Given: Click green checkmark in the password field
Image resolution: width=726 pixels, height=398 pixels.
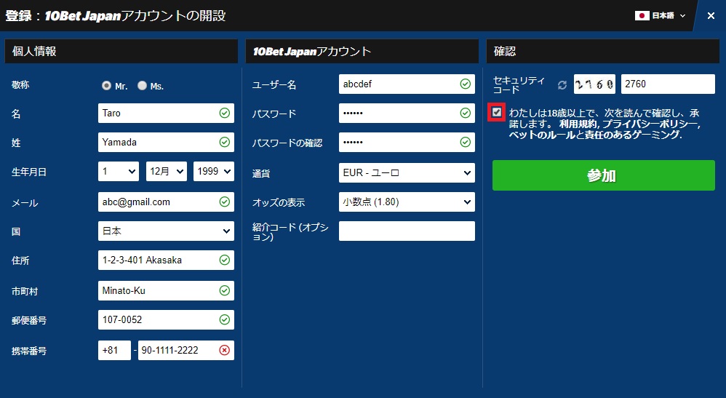Looking at the screenshot, I should [466, 113].
